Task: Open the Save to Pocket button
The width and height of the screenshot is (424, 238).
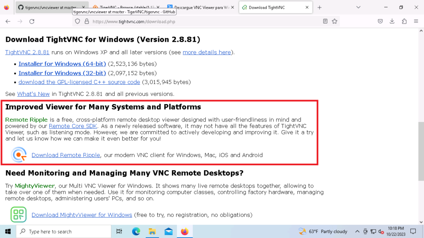Action: pos(380,21)
